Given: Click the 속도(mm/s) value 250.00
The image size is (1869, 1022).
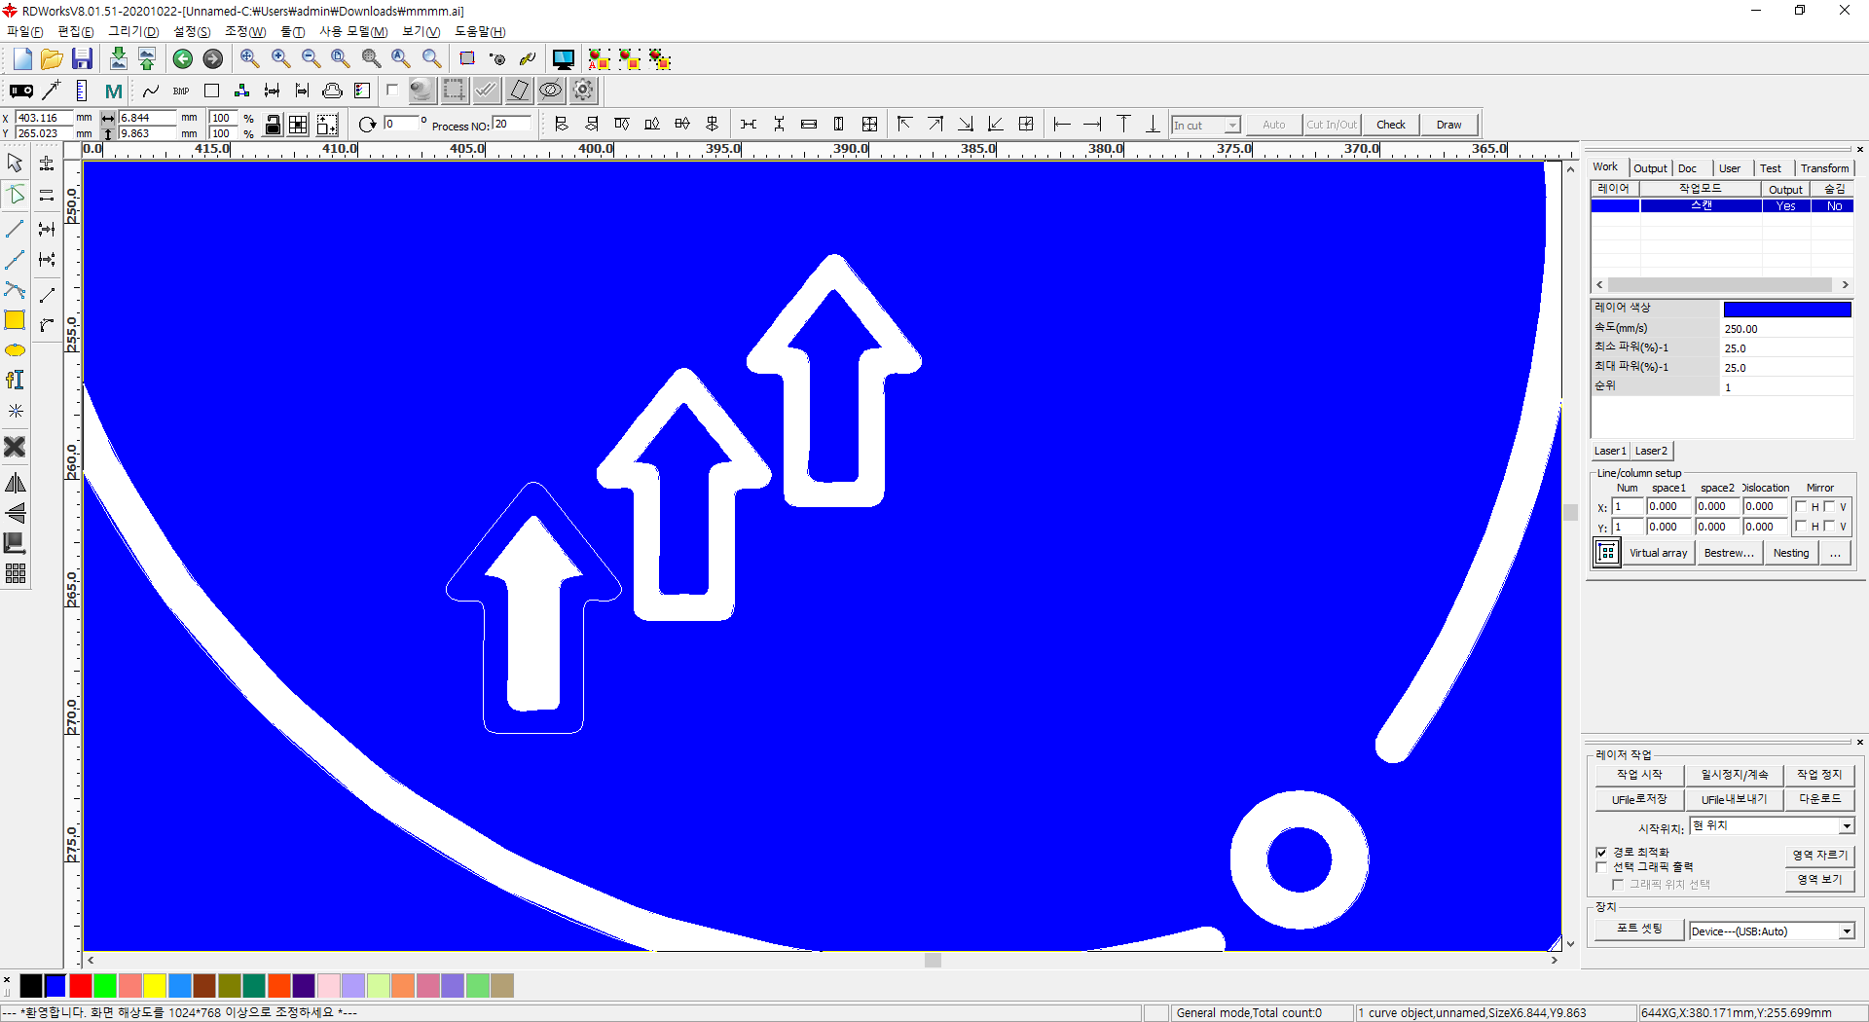Looking at the screenshot, I should (x=1787, y=329).
